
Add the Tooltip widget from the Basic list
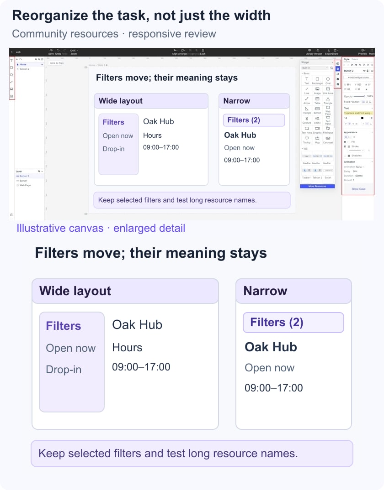tap(307, 139)
